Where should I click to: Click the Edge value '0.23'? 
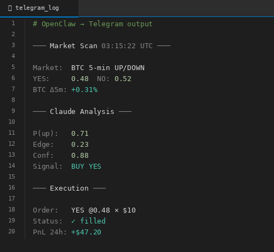80,145
